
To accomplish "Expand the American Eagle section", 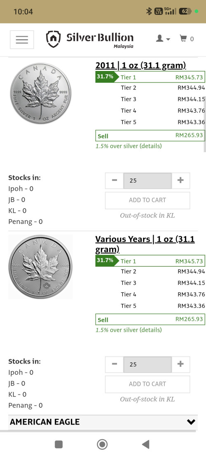I will 103,422.
